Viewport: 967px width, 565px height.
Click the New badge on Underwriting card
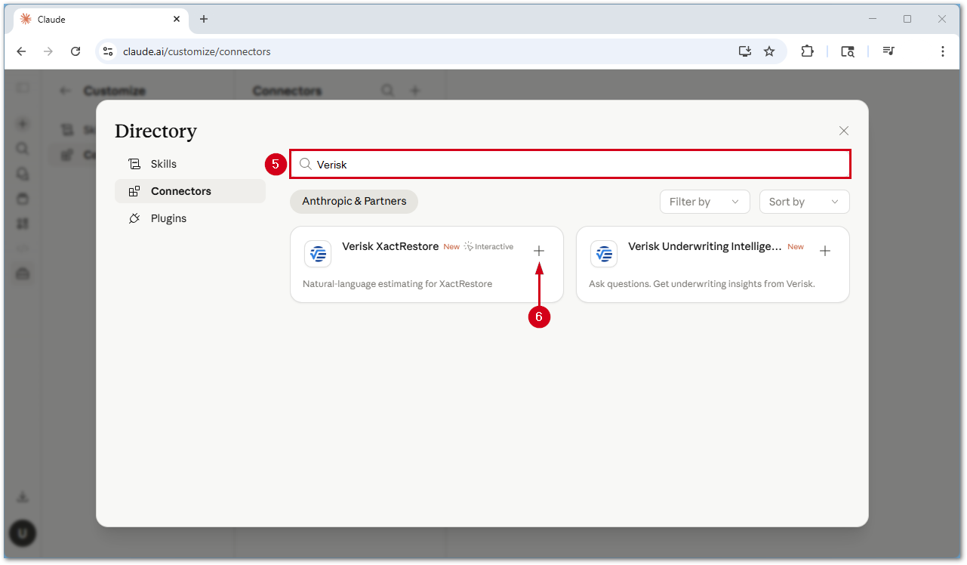pyautogui.click(x=796, y=247)
